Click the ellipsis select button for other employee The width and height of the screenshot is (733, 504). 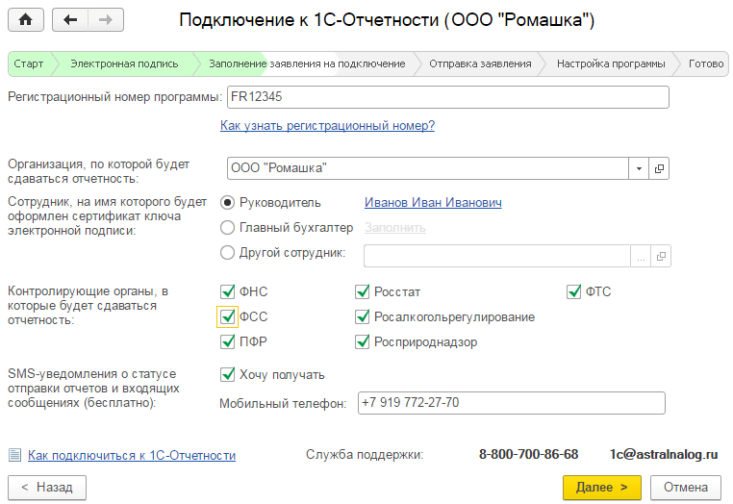click(641, 256)
